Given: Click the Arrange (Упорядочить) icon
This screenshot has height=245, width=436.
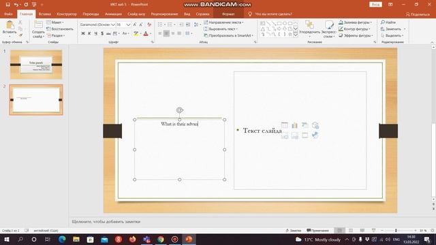Looking at the screenshot, I should [x=309, y=24].
